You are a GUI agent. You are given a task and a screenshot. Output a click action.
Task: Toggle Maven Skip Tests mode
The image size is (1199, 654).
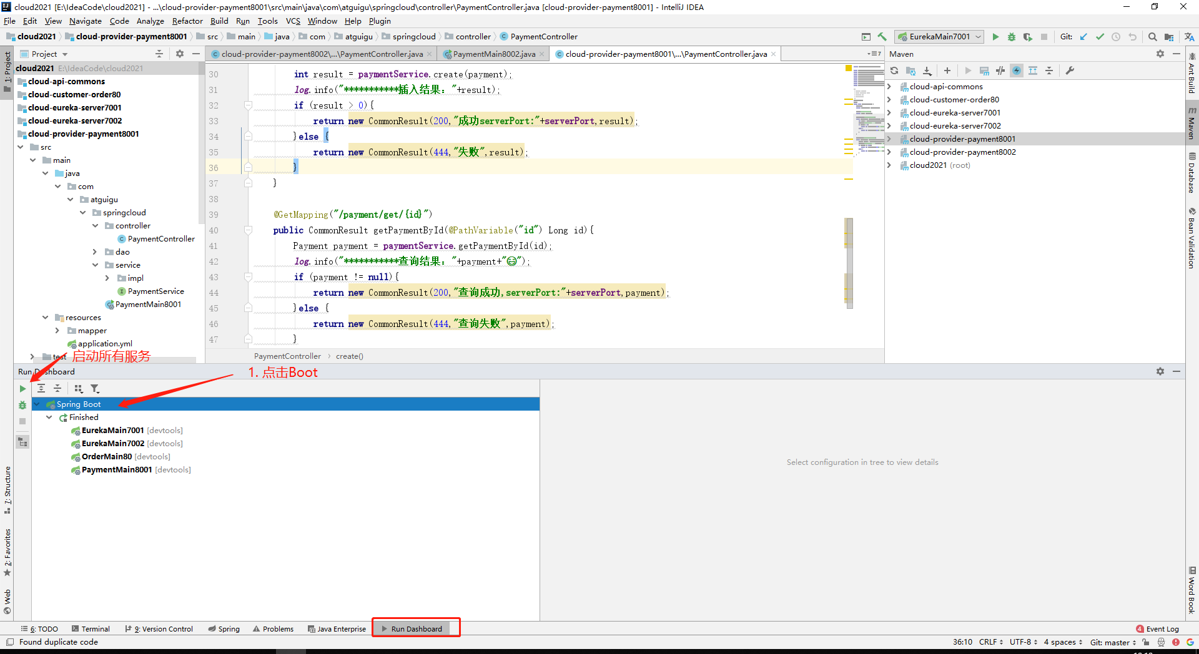[x=1017, y=71]
